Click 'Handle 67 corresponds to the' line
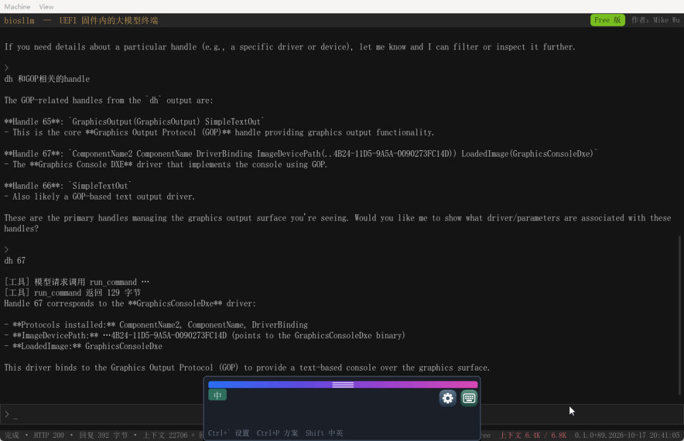Image resolution: width=684 pixels, height=441 pixels. click(x=130, y=304)
